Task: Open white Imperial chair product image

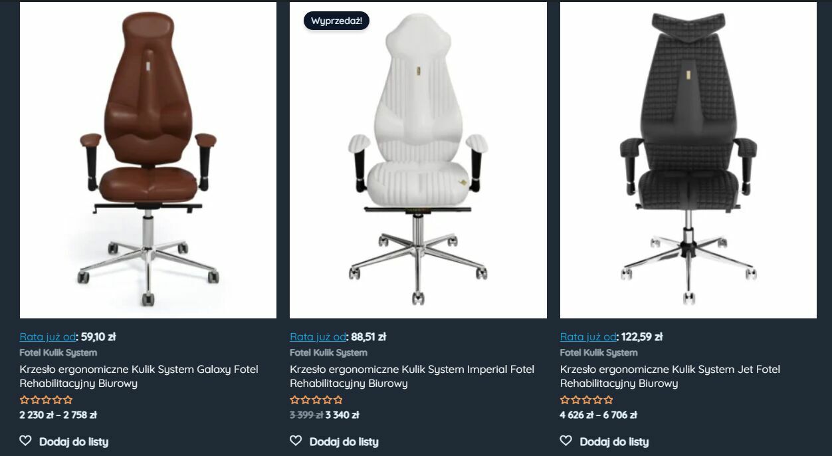Action: pos(418,160)
